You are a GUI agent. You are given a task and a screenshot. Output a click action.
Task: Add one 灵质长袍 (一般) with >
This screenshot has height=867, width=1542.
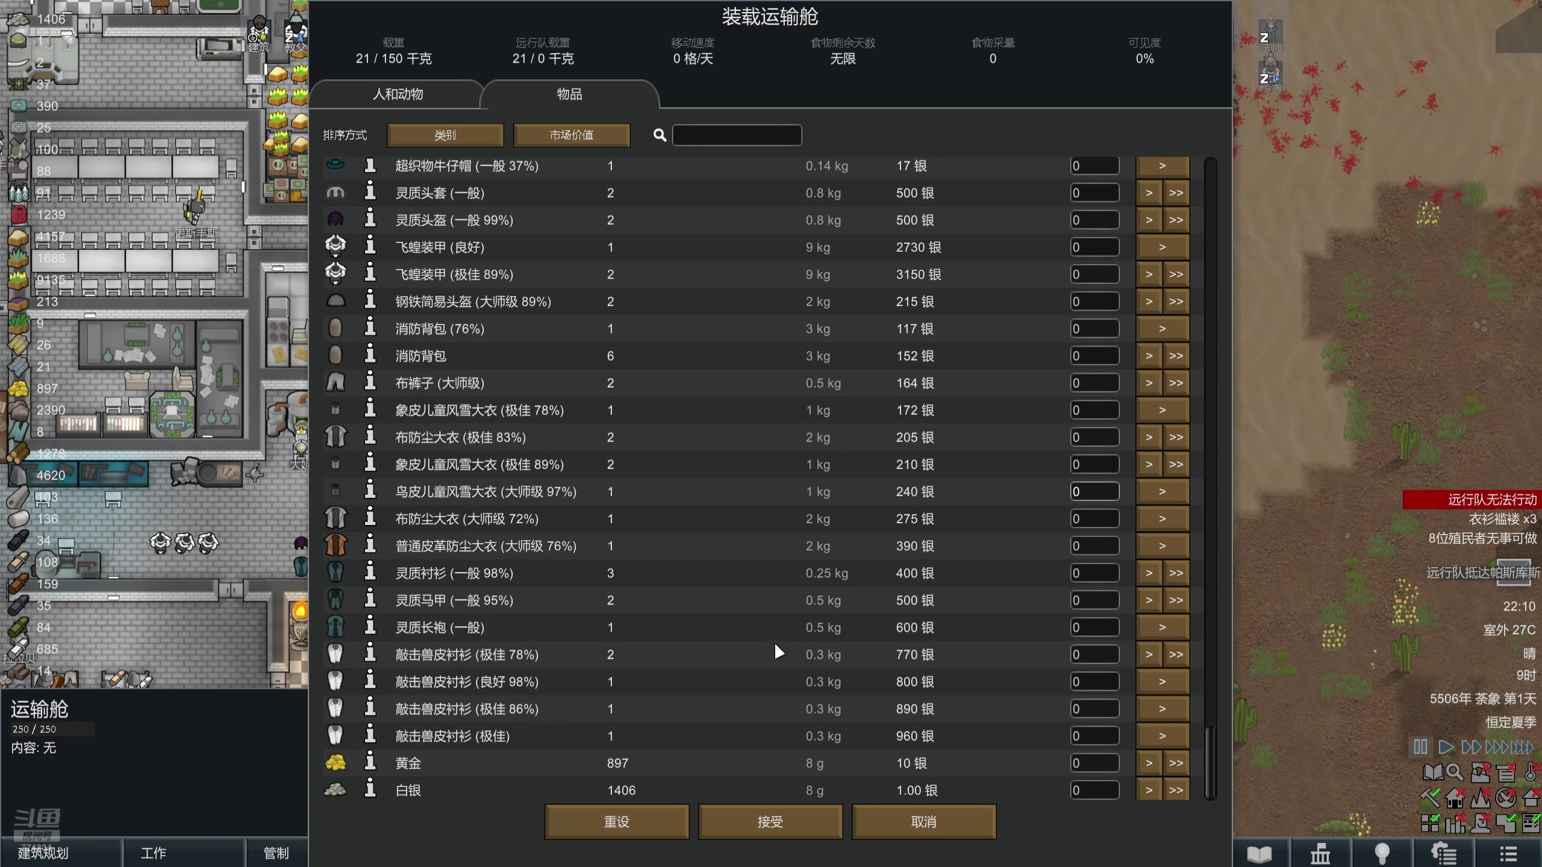tap(1163, 627)
